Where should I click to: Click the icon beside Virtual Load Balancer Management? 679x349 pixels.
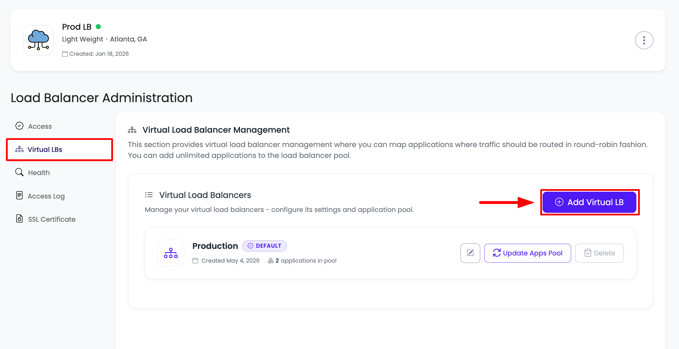pos(132,130)
